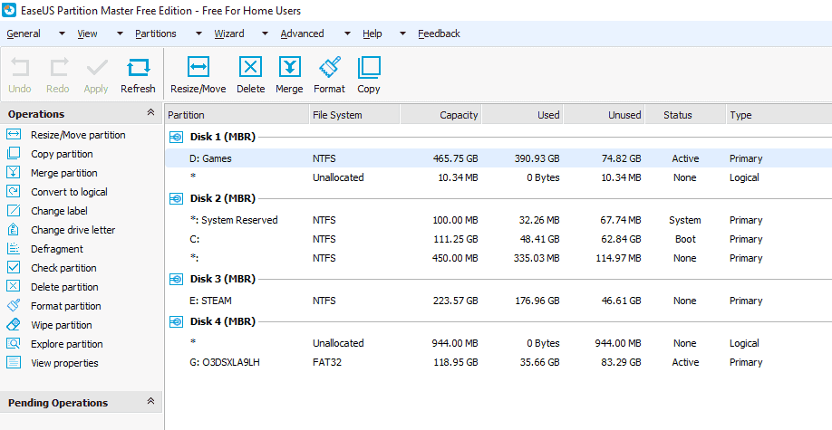Click the Undo toolbar icon

(20, 68)
